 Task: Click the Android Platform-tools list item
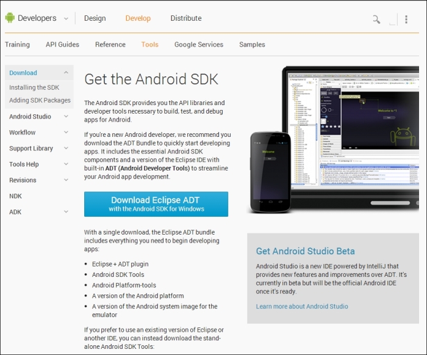coord(124,285)
